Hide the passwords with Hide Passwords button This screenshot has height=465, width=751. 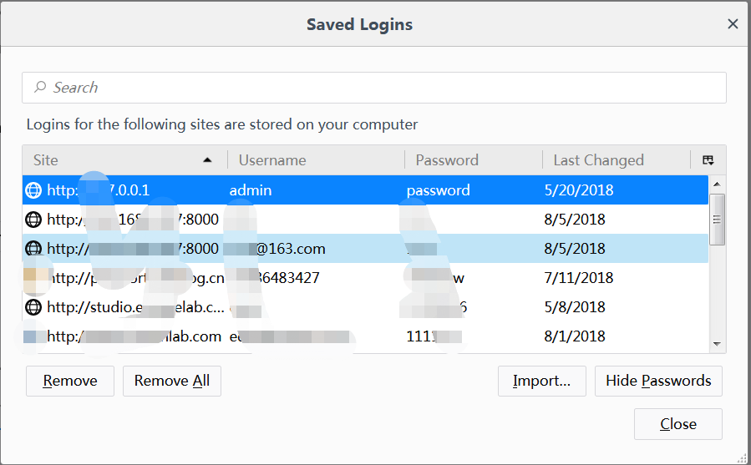click(658, 381)
